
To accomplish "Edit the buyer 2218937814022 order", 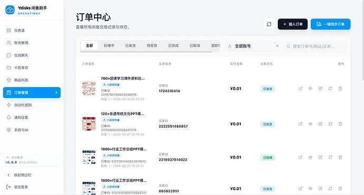I will (x=320, y=157).
